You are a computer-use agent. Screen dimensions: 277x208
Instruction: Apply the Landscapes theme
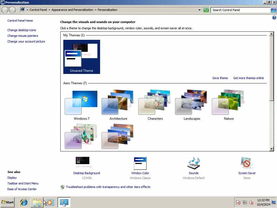(x=192, y=105)
